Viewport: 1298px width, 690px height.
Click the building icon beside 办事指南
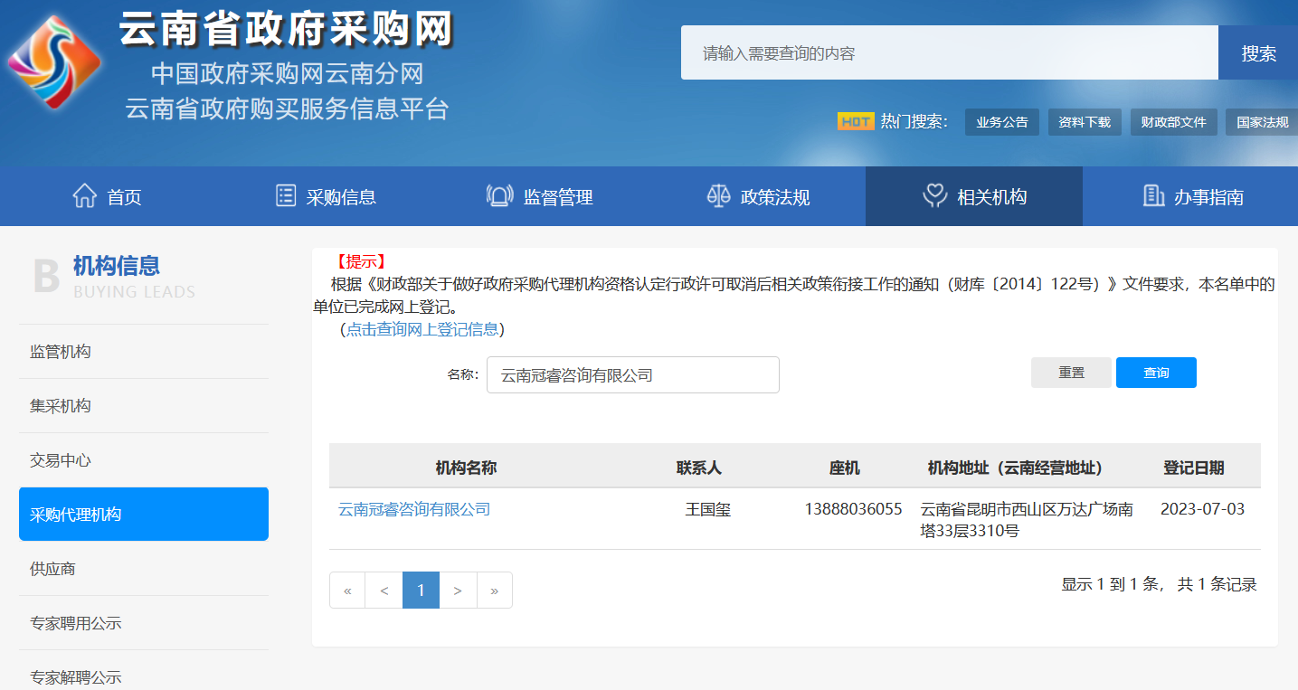pyautogui.click(x=1153, y=195)
